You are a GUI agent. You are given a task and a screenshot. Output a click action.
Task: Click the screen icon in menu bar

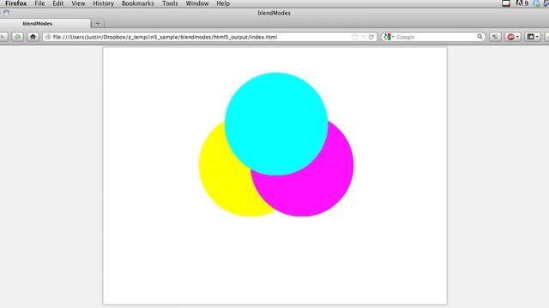(506, 3)
